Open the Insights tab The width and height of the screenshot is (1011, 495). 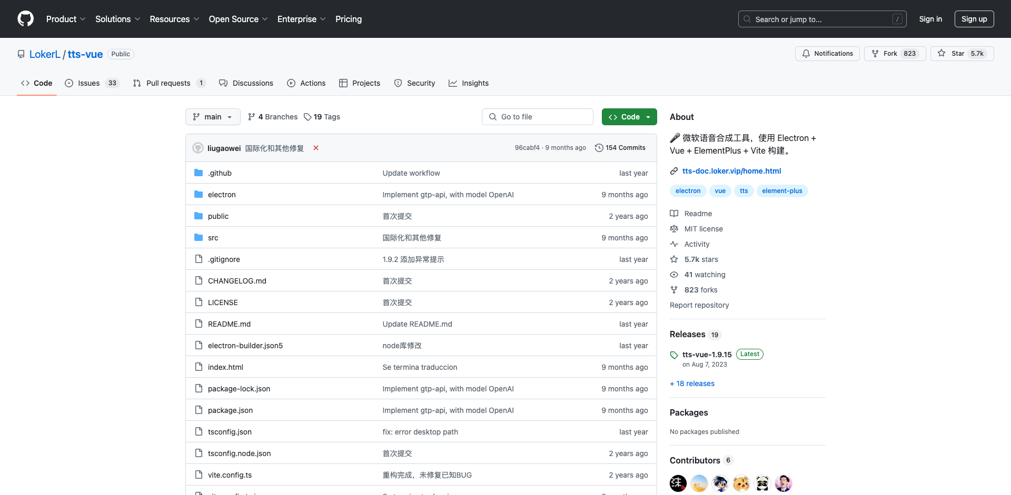[x=469, y=83]
